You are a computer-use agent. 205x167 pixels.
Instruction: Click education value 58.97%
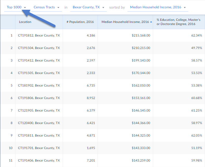[x=197, y=123]
